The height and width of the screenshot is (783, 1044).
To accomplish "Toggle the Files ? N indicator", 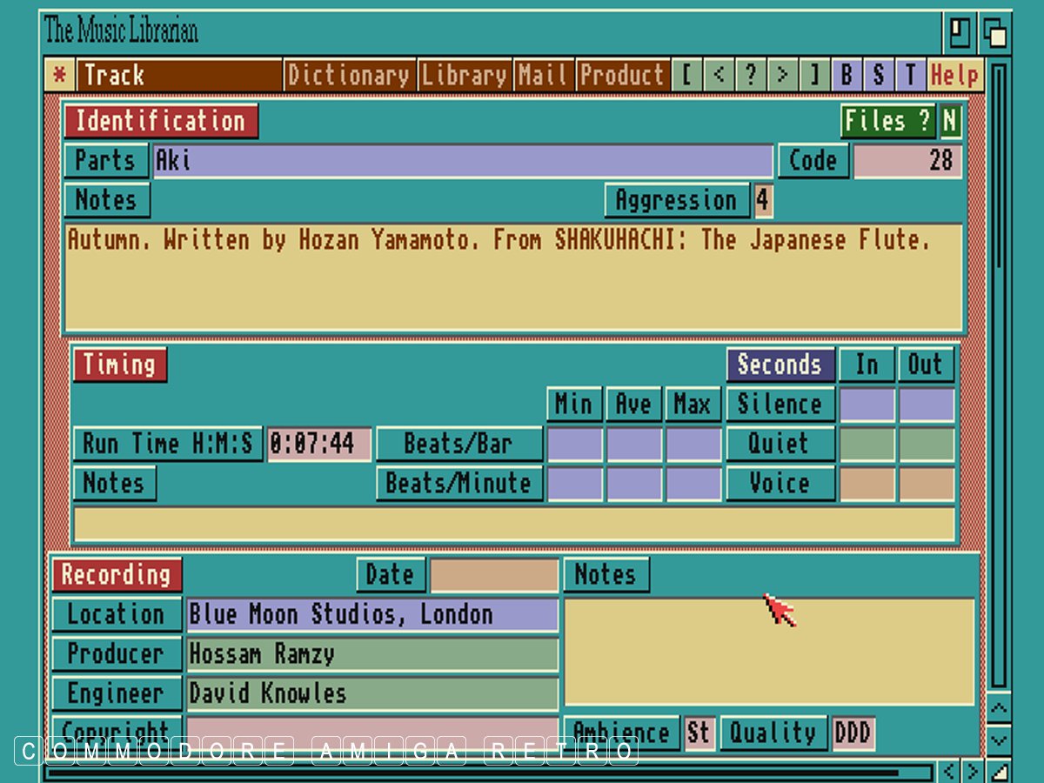I will (x=949, y=122).
